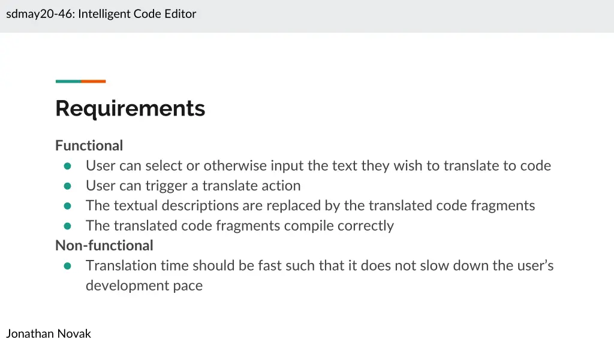614x345 pixels.
Task: Click the line starting "The textual descriptions are replaced"
Action: (x=310, y=206)
